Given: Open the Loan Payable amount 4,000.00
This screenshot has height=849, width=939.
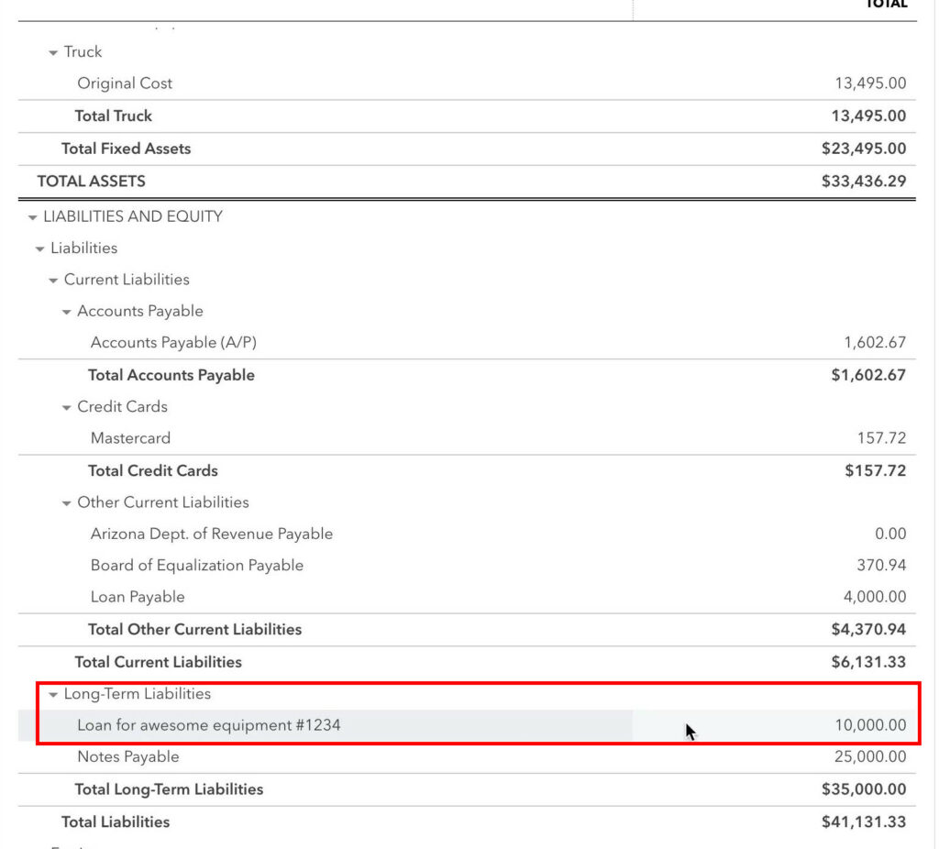Looking at the screenshot, I should 875,597.
